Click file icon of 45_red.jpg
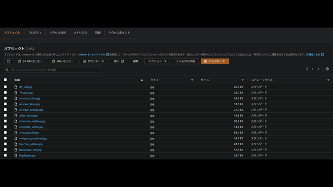Image resolution: width=333 pixels, height=187 pixels. pos(16,87)
